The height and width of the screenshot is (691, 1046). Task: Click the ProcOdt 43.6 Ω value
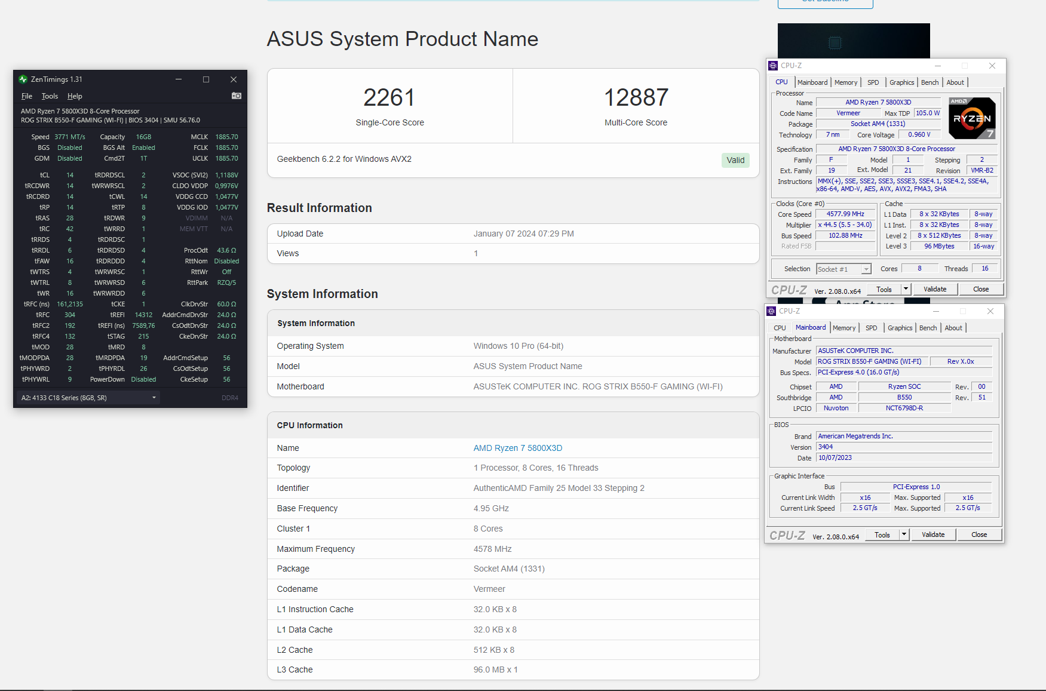[226, 250]
